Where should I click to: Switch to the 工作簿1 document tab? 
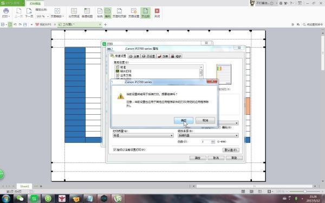68,24
